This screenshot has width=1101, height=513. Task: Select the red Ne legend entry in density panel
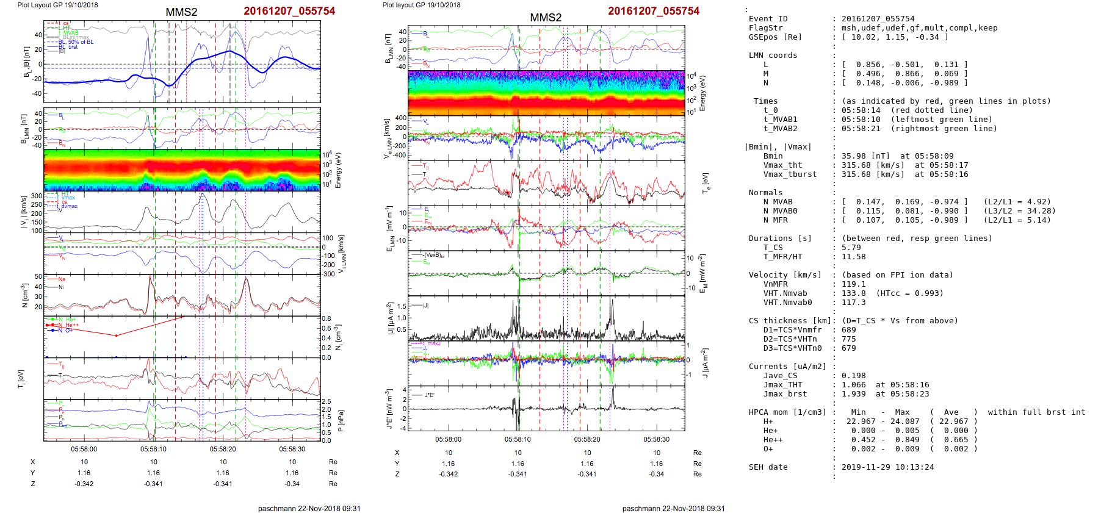click(x=62, y=279)
